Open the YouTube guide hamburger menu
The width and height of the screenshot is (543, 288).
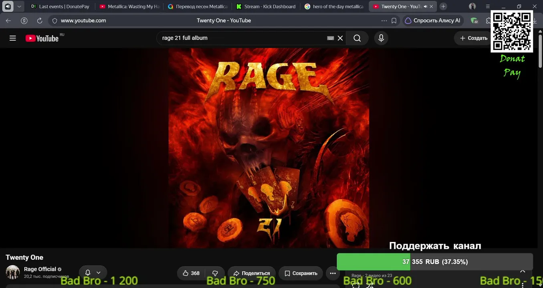coord(13,38)
